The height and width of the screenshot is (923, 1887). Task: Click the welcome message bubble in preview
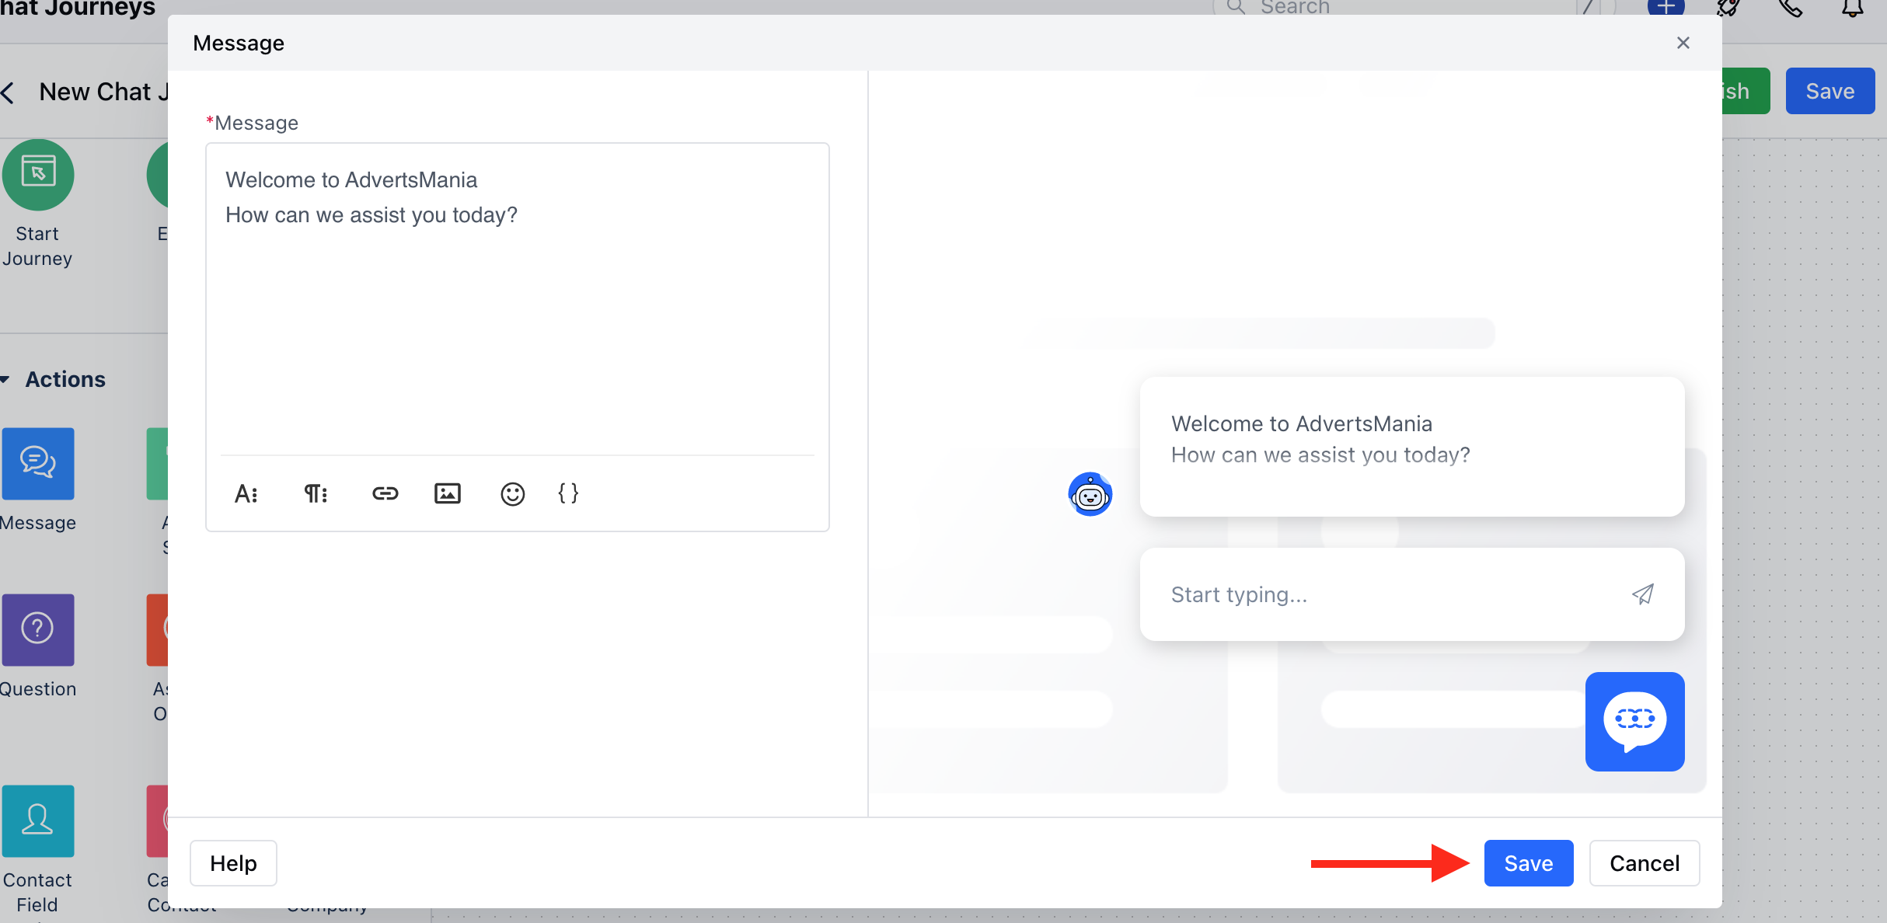tap(1412, 447)
